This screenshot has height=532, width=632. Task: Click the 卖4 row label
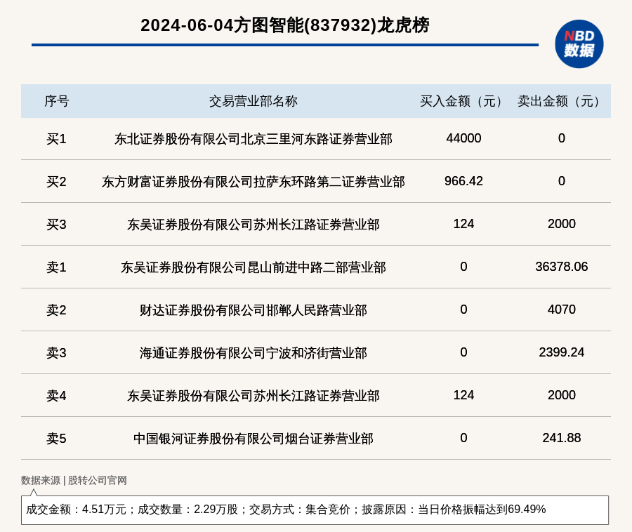pyautogui.click(x=56, y=396)
